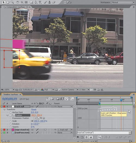Select the Brush tool
This screenshot has width=136, height=143.
[x=45, y=2]
